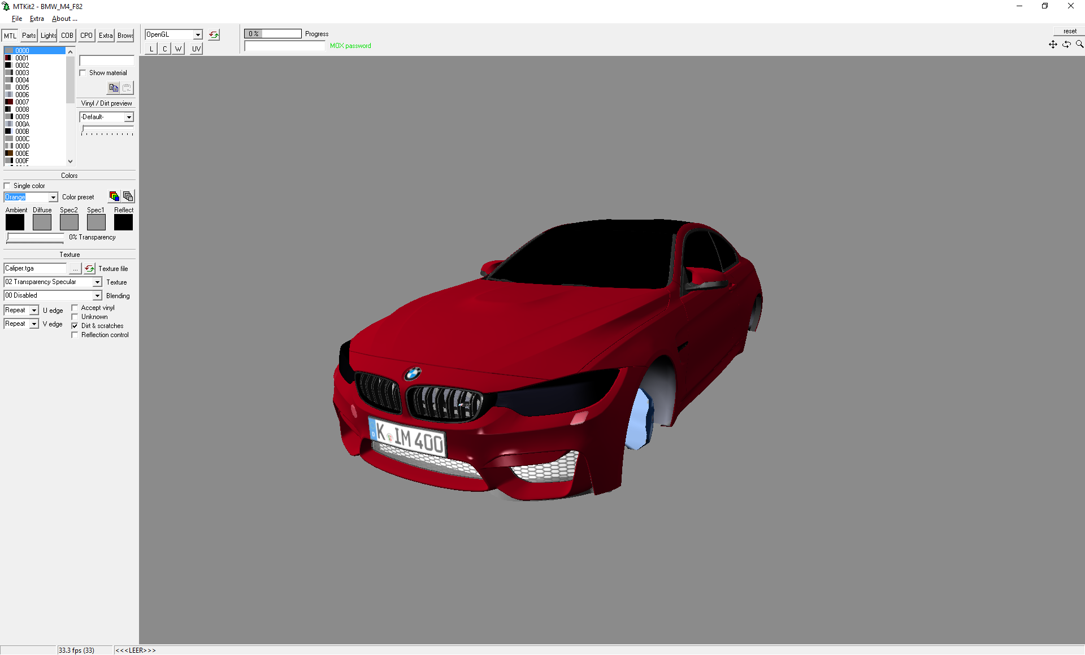Screen dimensions: 1085x655
Task: Check the Unknown option
Action: point(75,317)
